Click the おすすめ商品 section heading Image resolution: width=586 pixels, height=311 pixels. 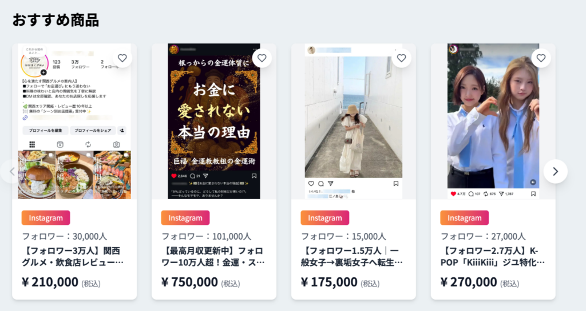[x=56, y=21]
